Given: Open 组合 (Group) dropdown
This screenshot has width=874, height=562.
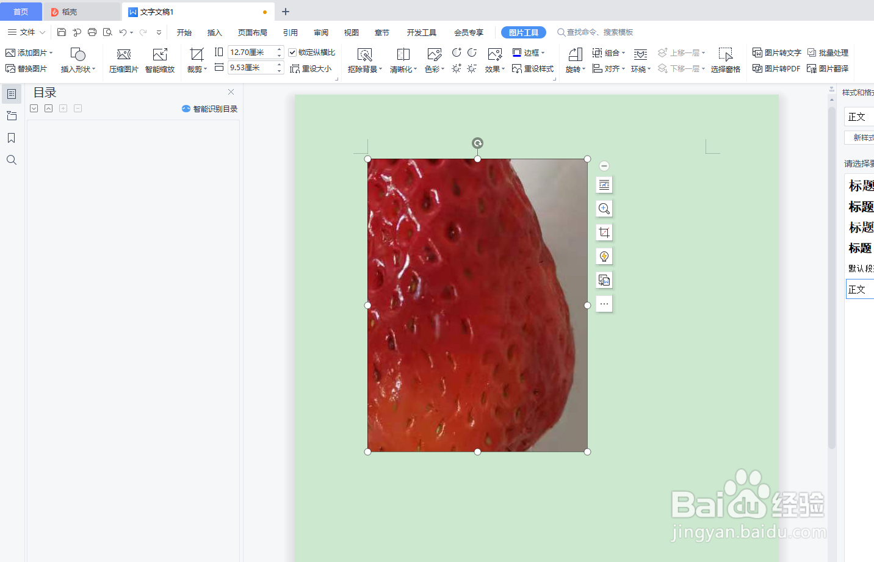Looking at the screenshot, I should click(609, 53).
